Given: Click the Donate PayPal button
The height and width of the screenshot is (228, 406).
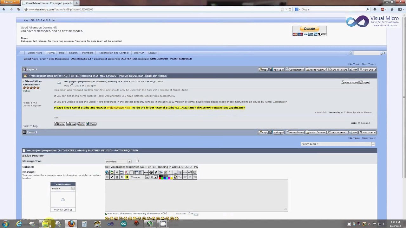Looking at the screenshot, I should click(310, 28).
